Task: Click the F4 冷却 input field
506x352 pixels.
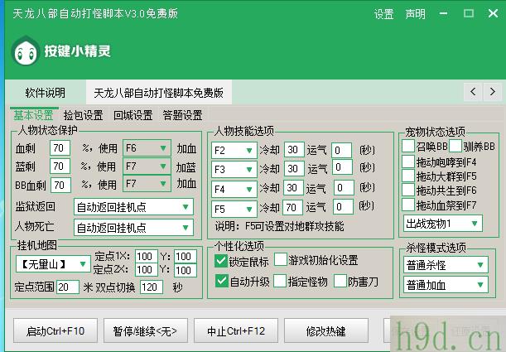Action: click(293, 188)
